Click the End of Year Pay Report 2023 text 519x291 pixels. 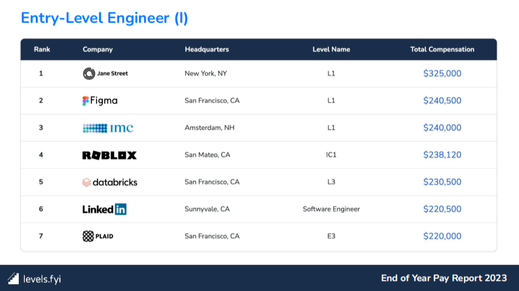(x=444, y=278)
